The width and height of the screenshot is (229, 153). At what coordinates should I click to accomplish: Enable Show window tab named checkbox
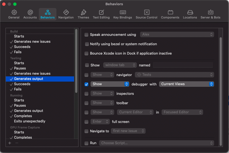point(87,65)
